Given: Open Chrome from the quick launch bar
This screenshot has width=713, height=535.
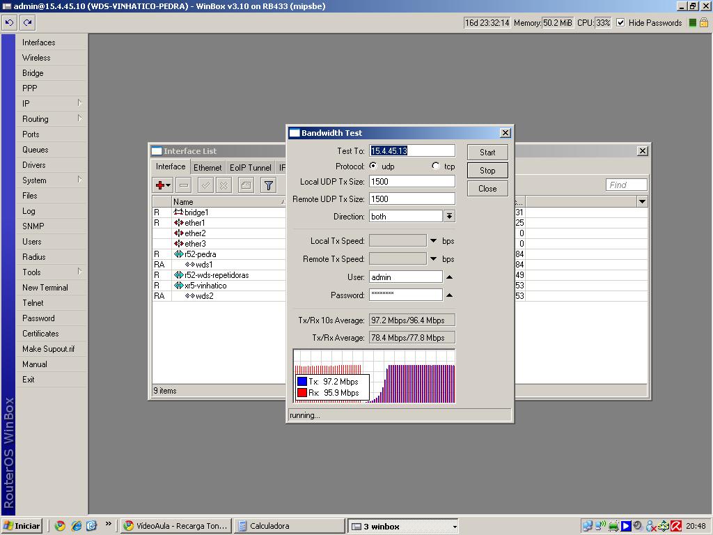Looking at the screenshot, I should click(x=60, y=526).
